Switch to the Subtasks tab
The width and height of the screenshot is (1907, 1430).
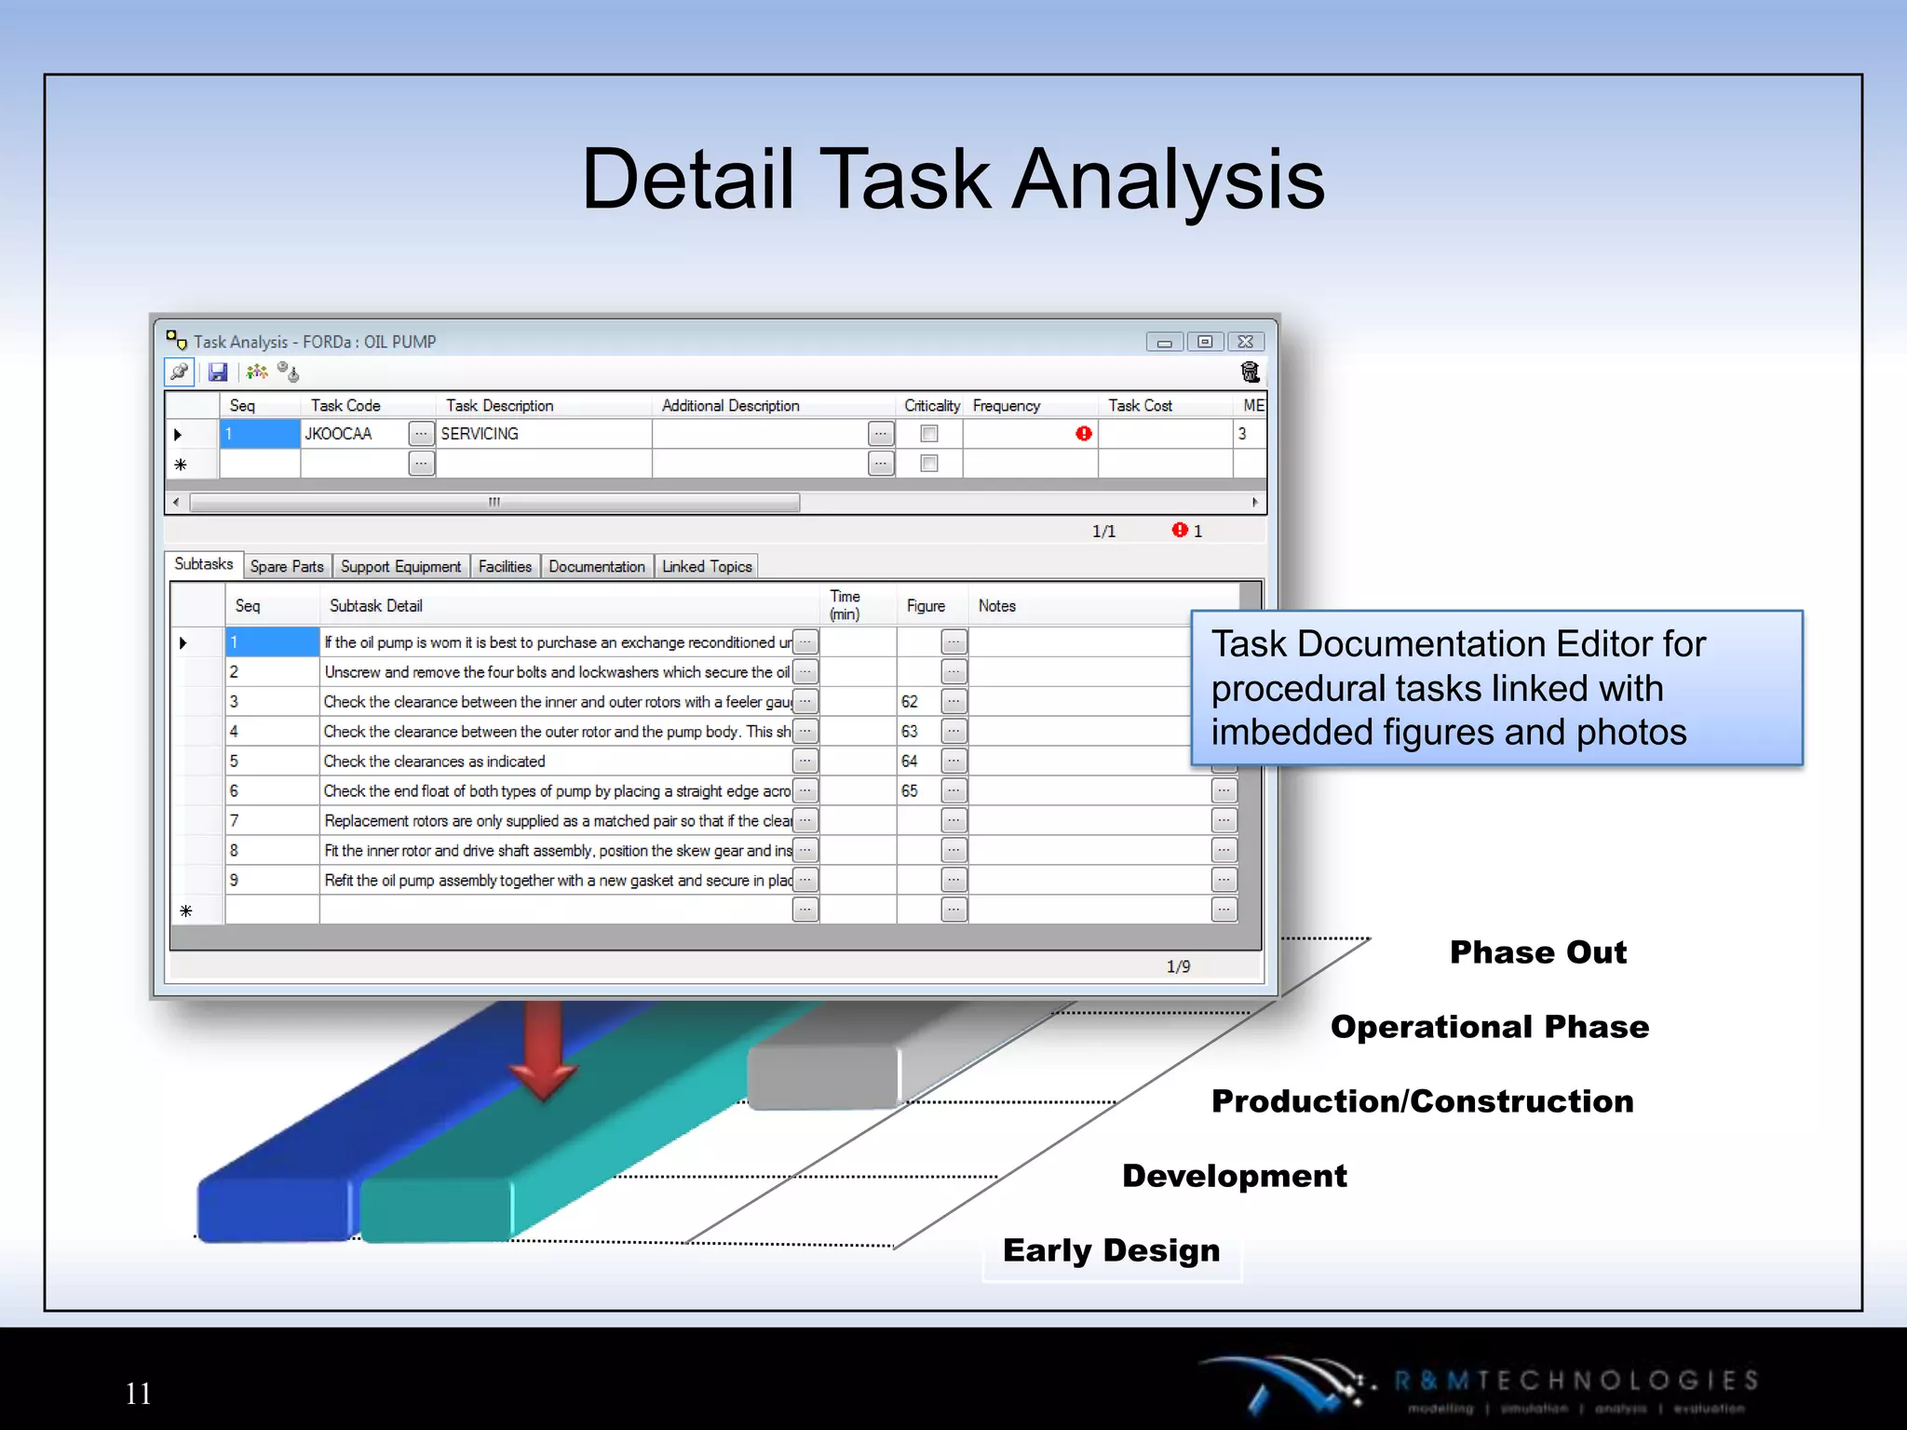coord(204,564)
